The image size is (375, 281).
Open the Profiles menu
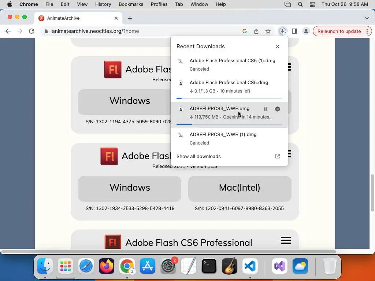pos(159,4)
